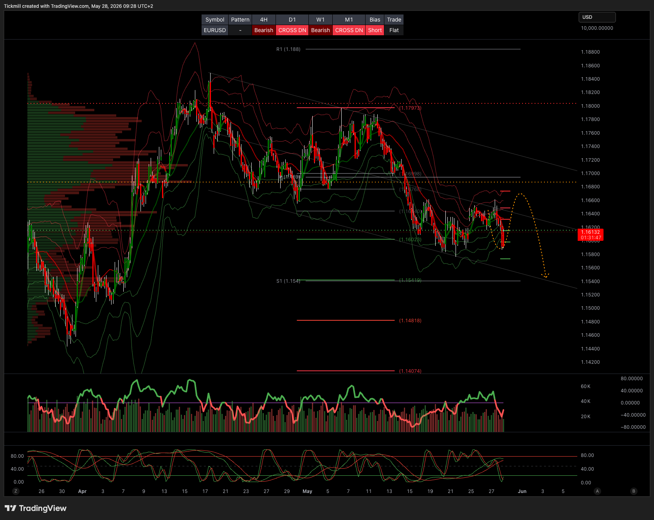Click the M1 column header
Image resolution: width=654 pixels, height=520 pixels.
pos(349,20)
